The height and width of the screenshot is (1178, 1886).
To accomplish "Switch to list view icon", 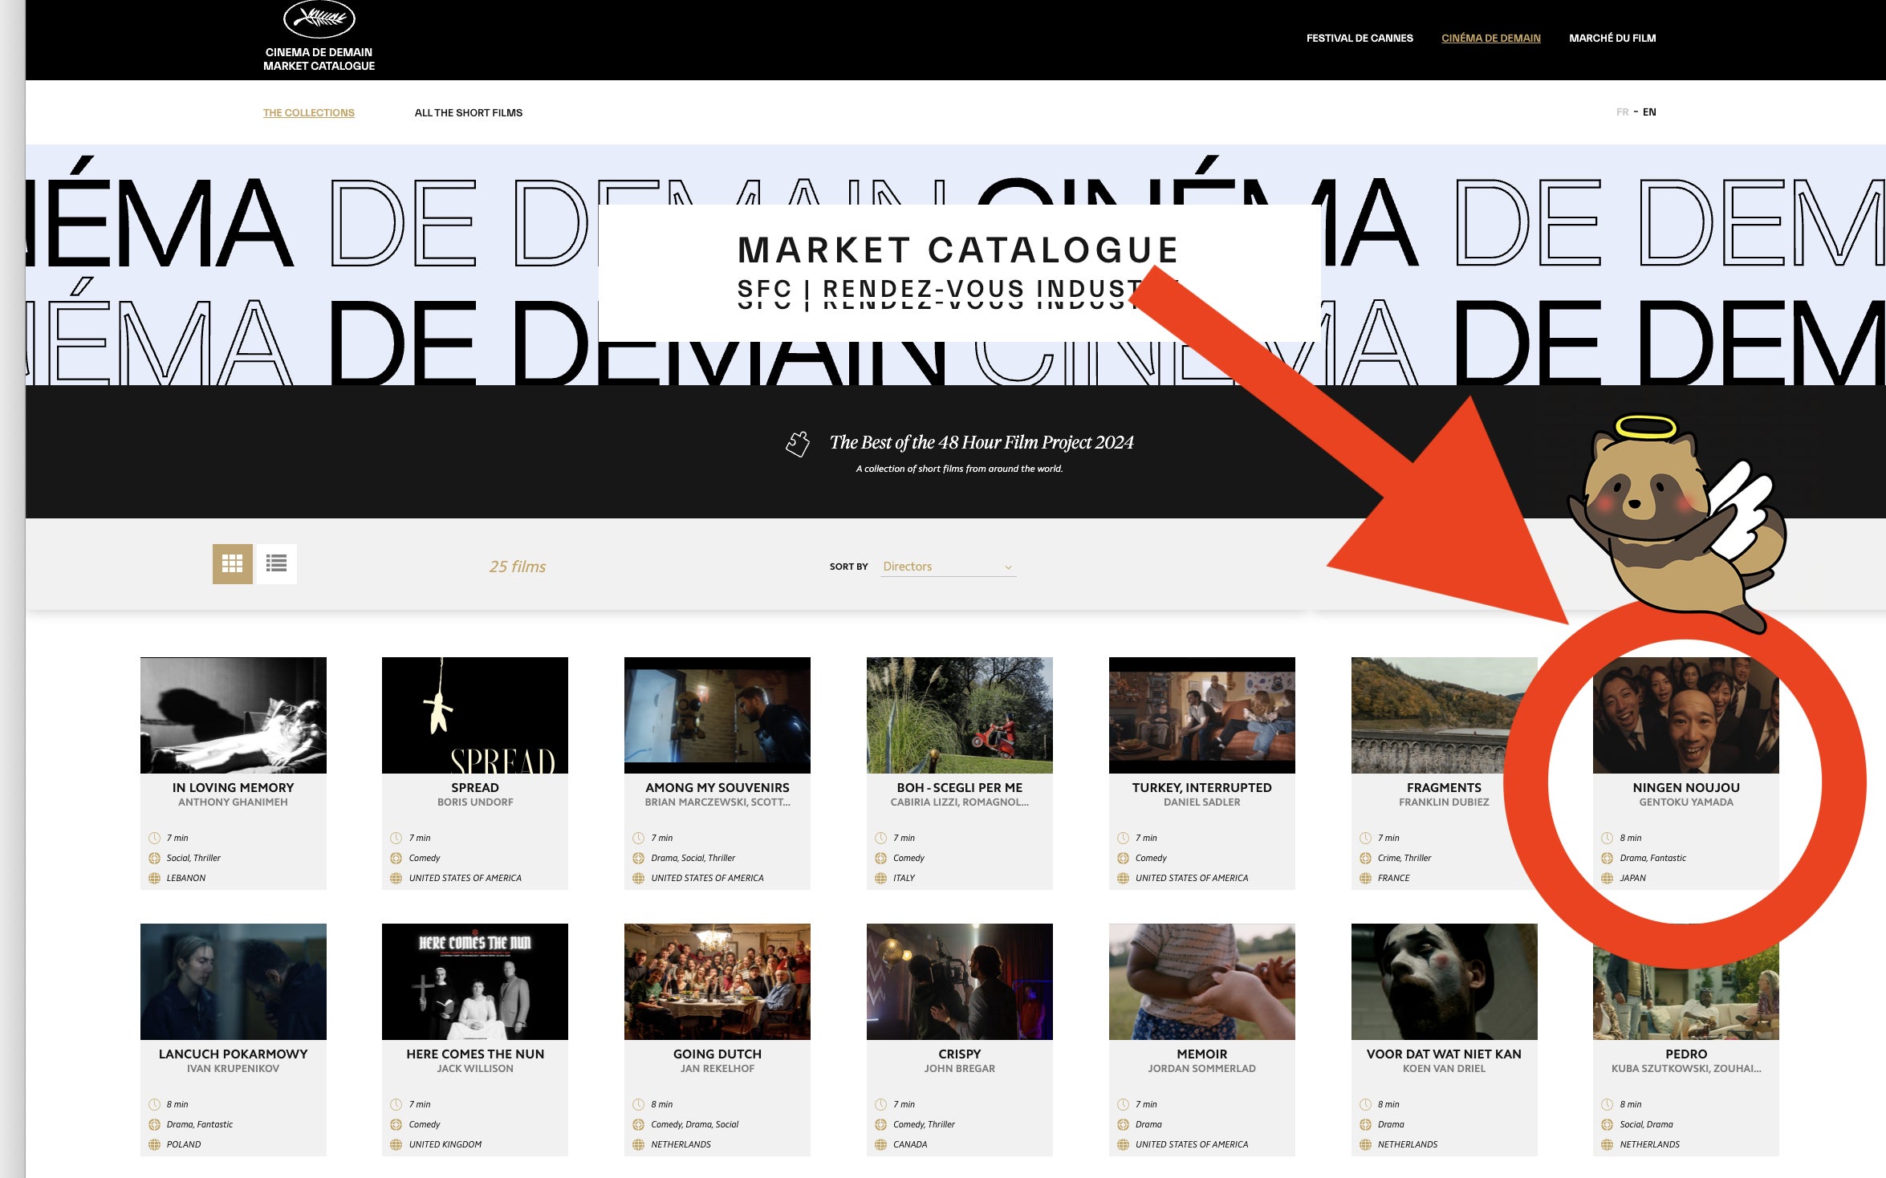I will [x=276, y=563].
